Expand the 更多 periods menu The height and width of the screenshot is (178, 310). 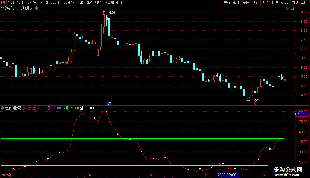[x=120, y=2]
